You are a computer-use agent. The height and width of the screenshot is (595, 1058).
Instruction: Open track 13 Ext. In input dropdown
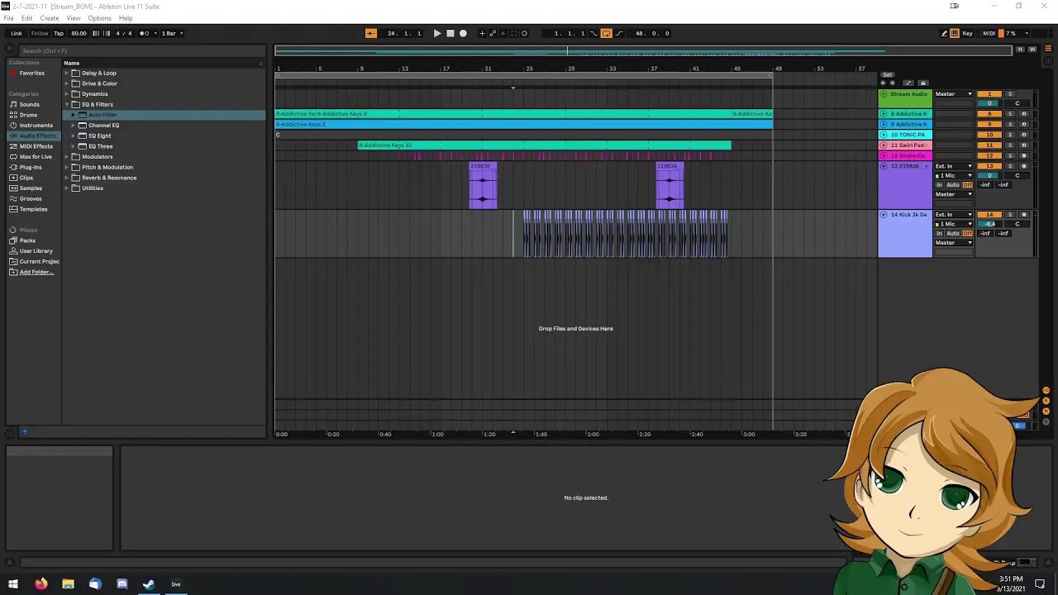953,166
